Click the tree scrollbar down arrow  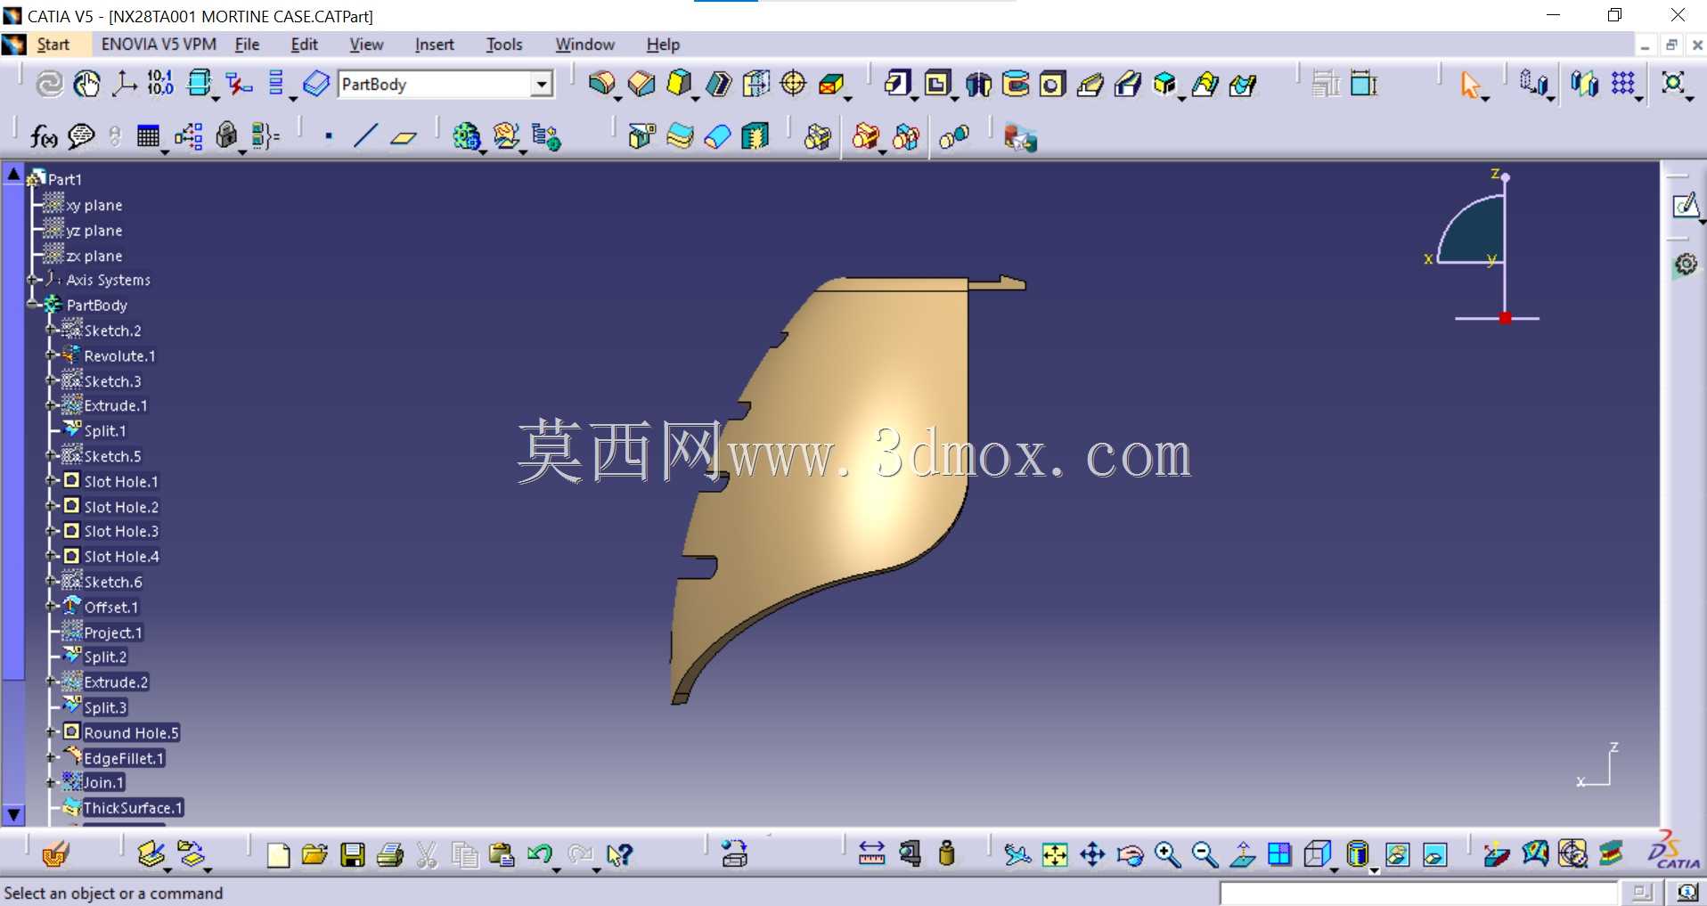point(13,814)
